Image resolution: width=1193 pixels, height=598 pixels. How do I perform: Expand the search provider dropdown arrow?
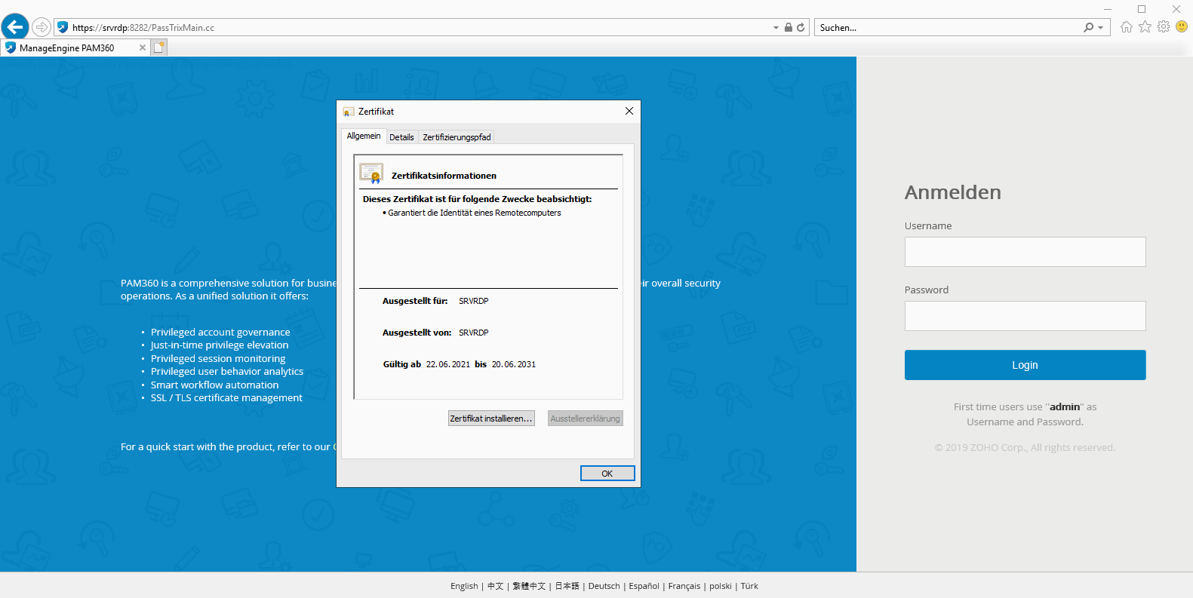[1101, 28]
